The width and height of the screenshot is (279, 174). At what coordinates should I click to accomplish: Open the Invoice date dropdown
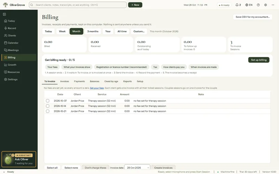(137, 168)
